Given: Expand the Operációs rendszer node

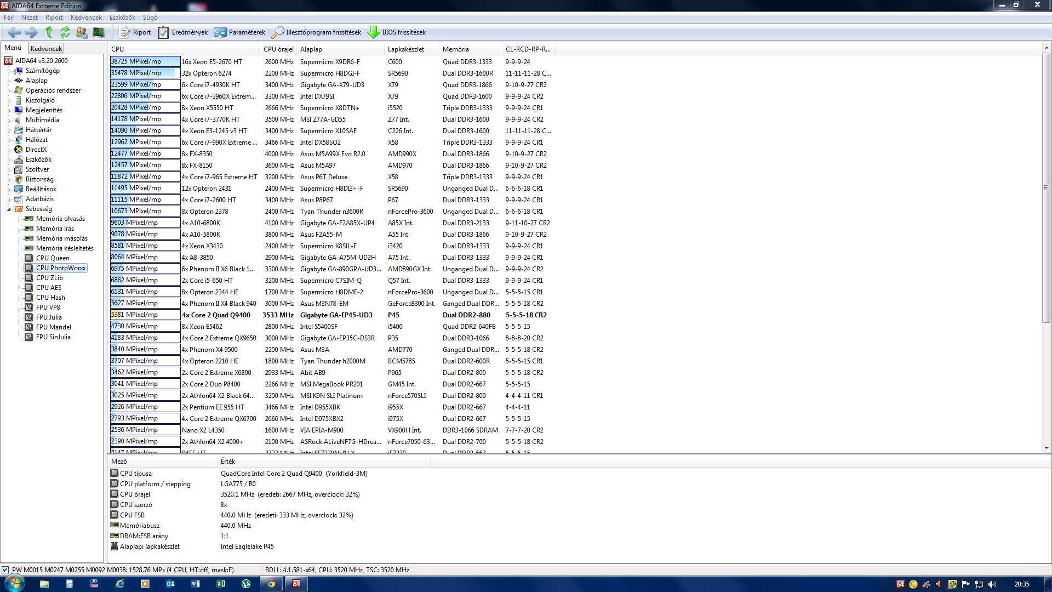Looking at the screenshot, I should pos(9,91).
